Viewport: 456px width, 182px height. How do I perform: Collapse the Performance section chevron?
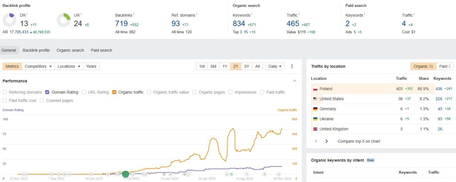pos(295,81)
